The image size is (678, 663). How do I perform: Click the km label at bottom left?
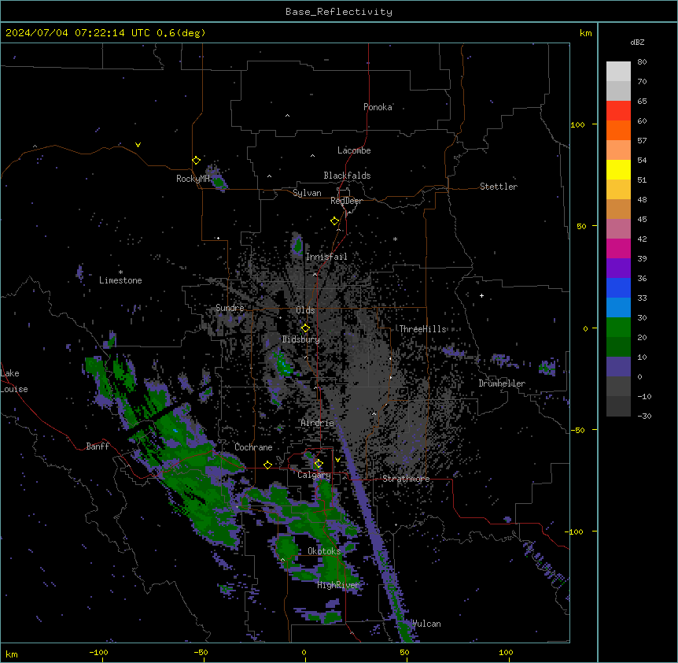(x=12, y=654)
